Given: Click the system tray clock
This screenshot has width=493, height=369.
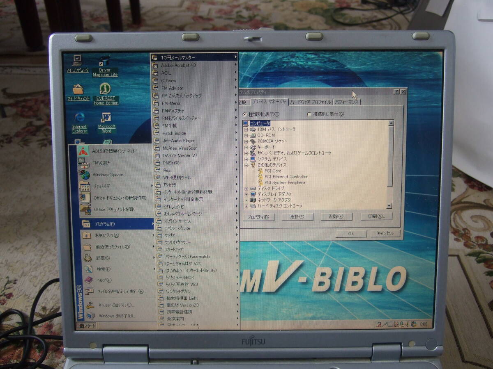Looking at the screenshot, I should point(424,325).
